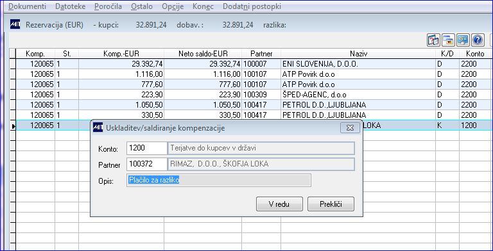The image size is (493, 251).
Task: Click the Konto value 1200 in the highlighted grid row
Action: click(x=475, y=125)
